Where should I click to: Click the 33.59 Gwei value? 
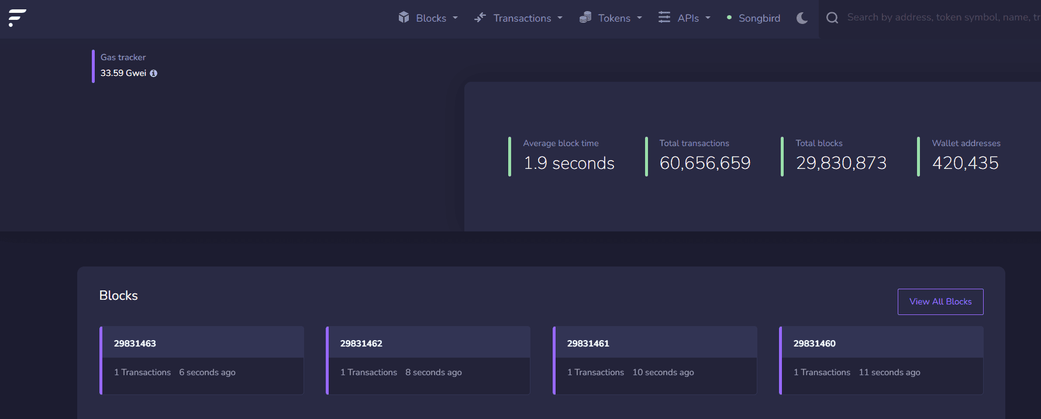pyautogui.click(x=123, y=73)
